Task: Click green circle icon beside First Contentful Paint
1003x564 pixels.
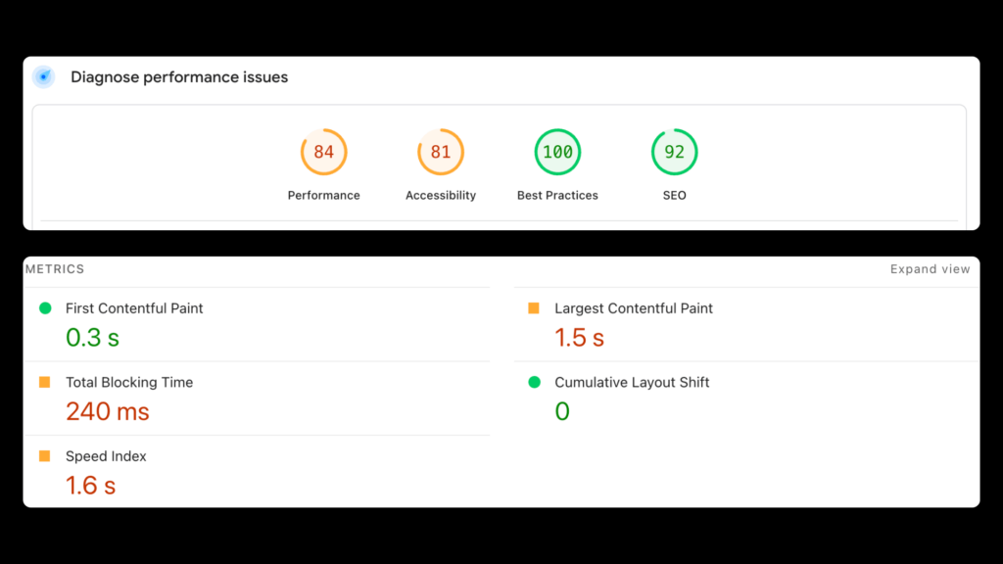Action: tap(45, 308)
